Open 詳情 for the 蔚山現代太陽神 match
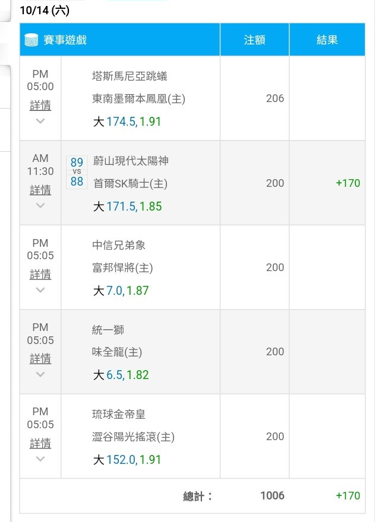Viewport: 388px width, 522px height. (x=40, y=190)
